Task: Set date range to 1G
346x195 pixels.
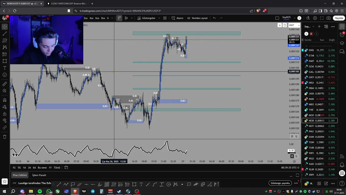Action: point(14,168)
